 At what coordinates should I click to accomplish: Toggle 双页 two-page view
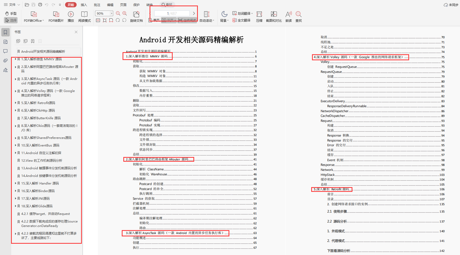coord(168,20)
